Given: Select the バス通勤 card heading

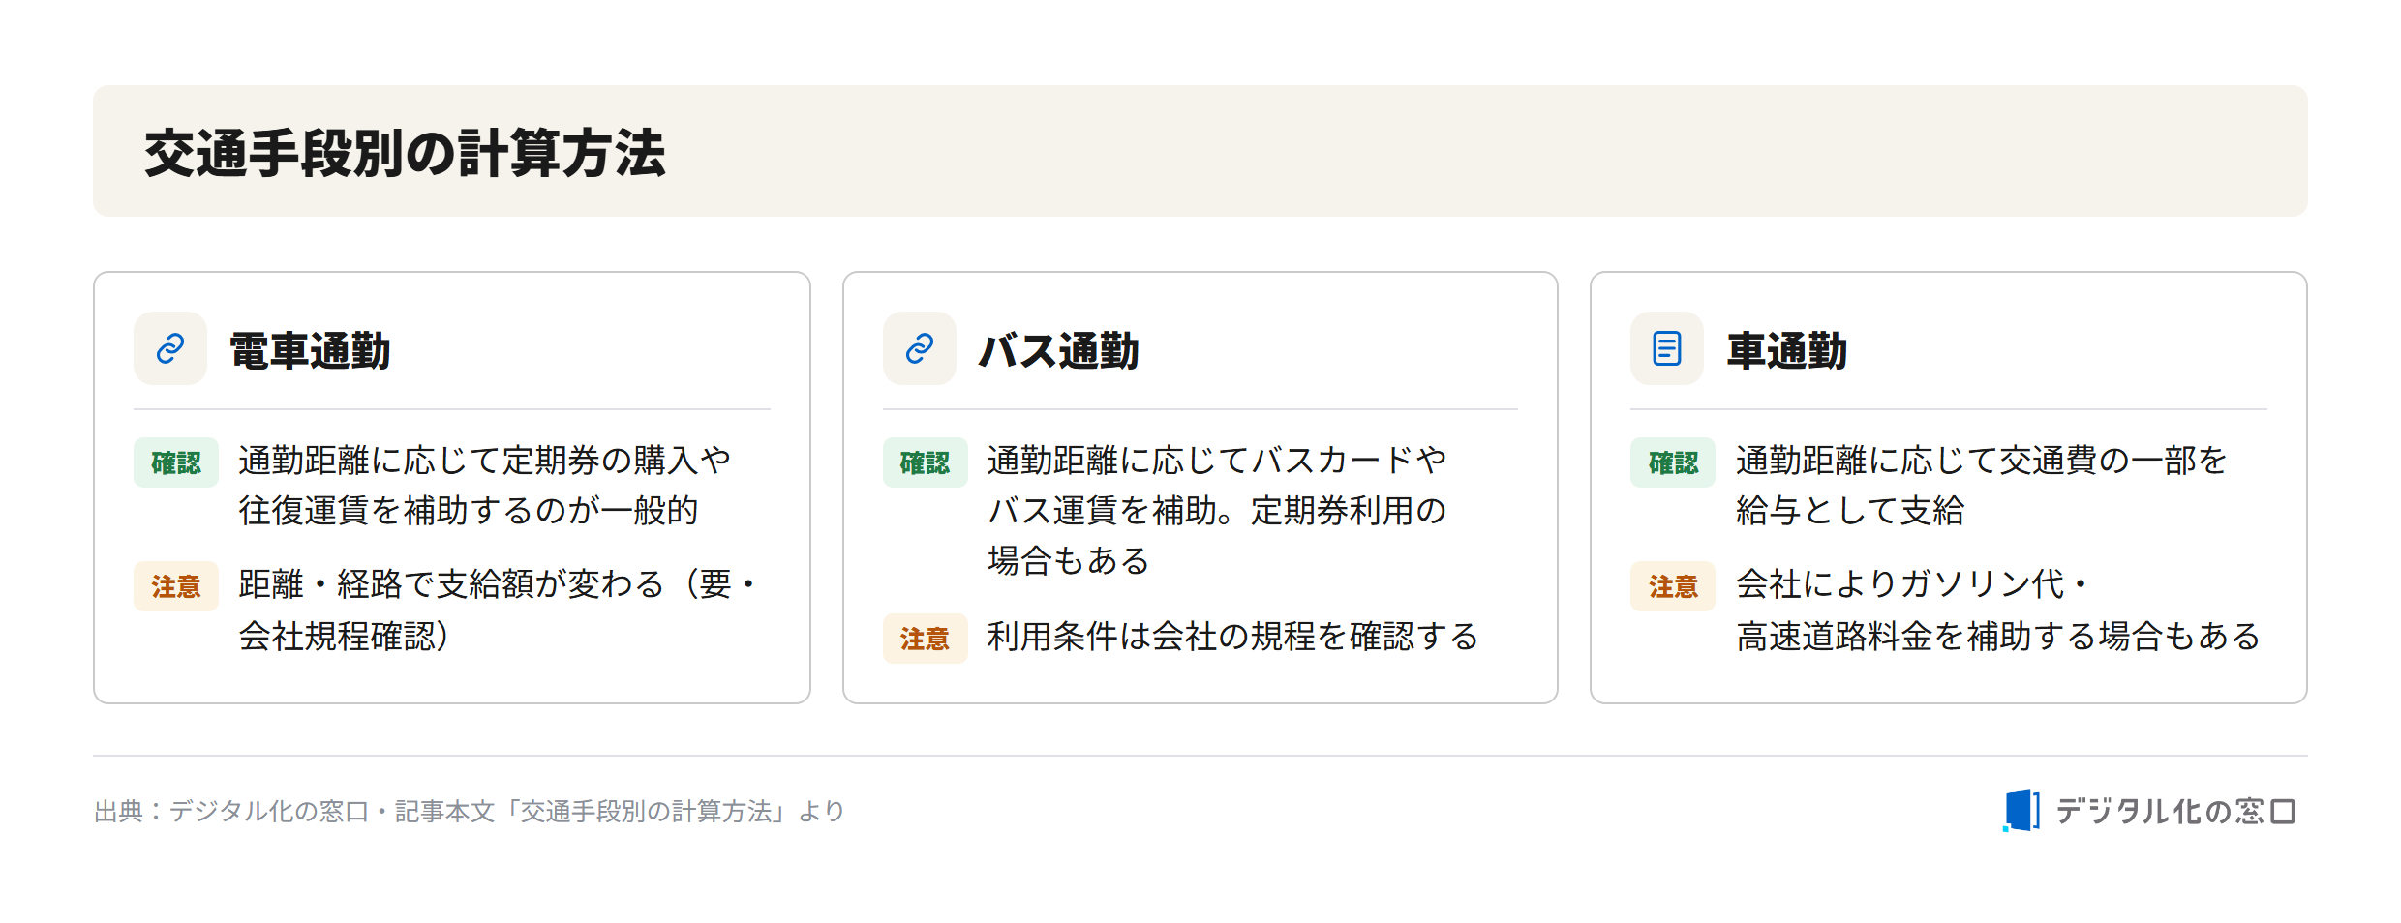Looking at the screenshot, I should tap(1059, 350).
